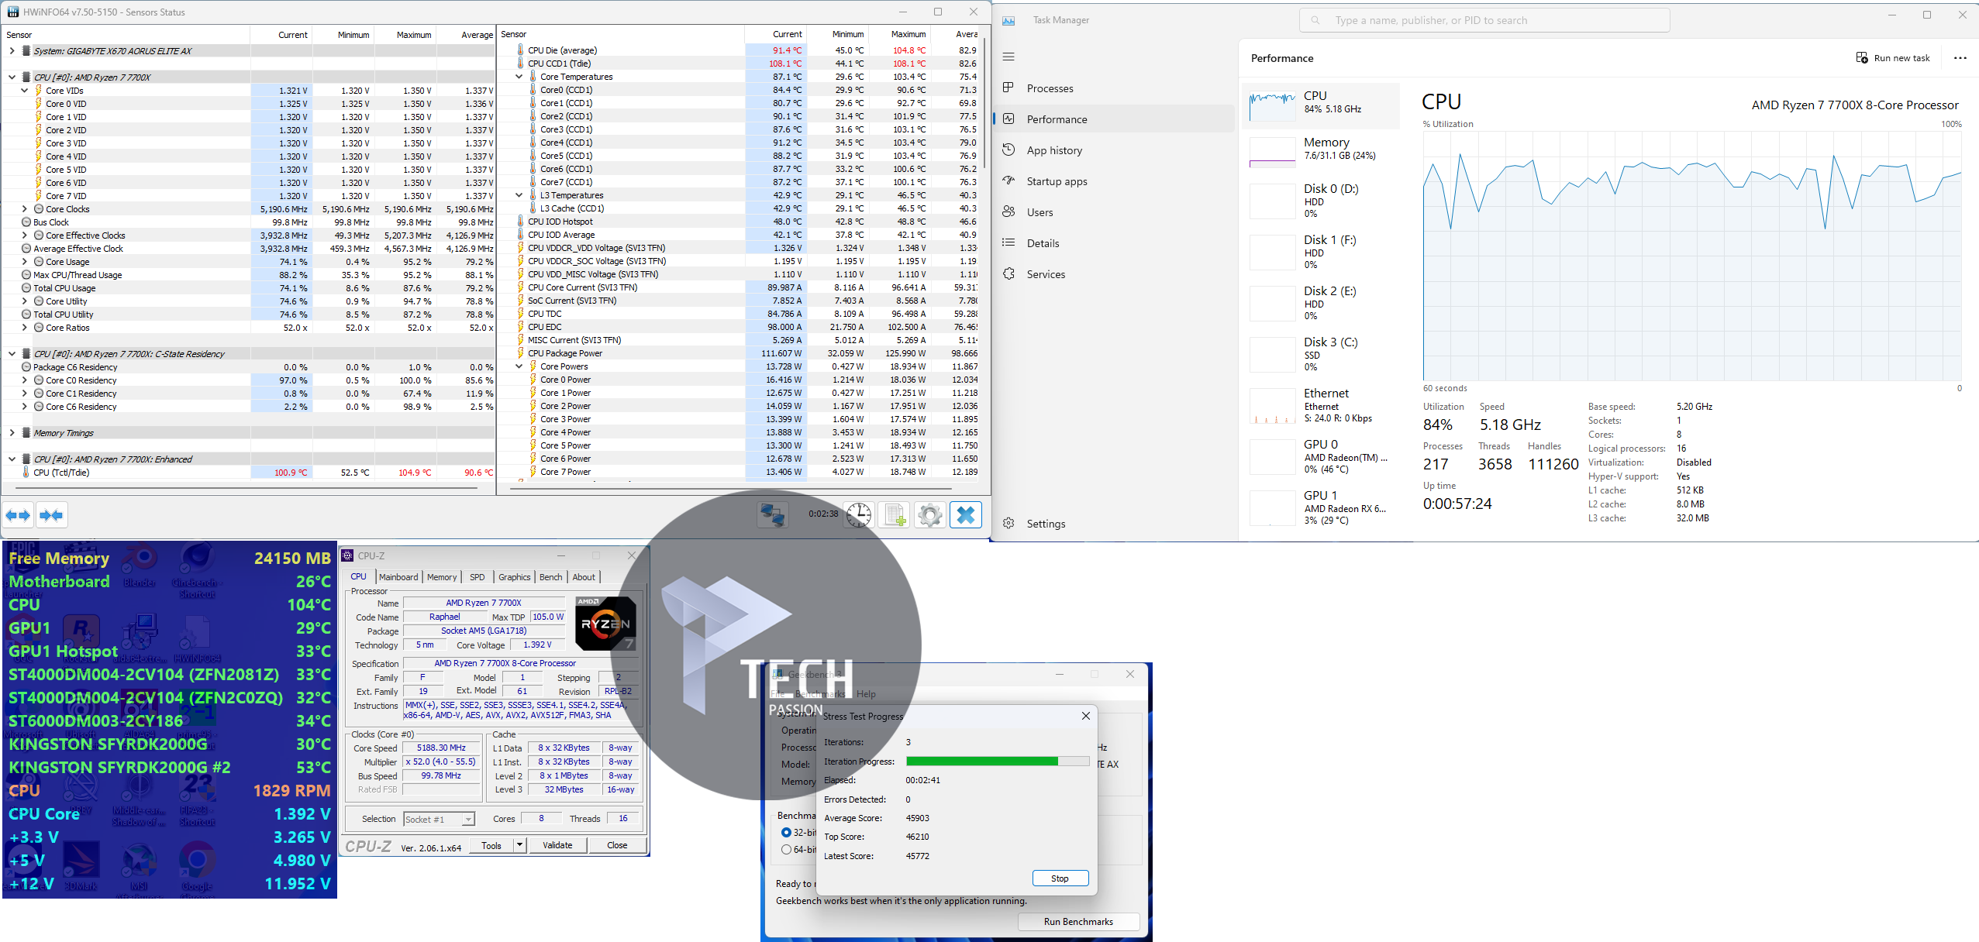
Task: Click HWiNFO log file plus icon
Action: (x=895, y=515)
